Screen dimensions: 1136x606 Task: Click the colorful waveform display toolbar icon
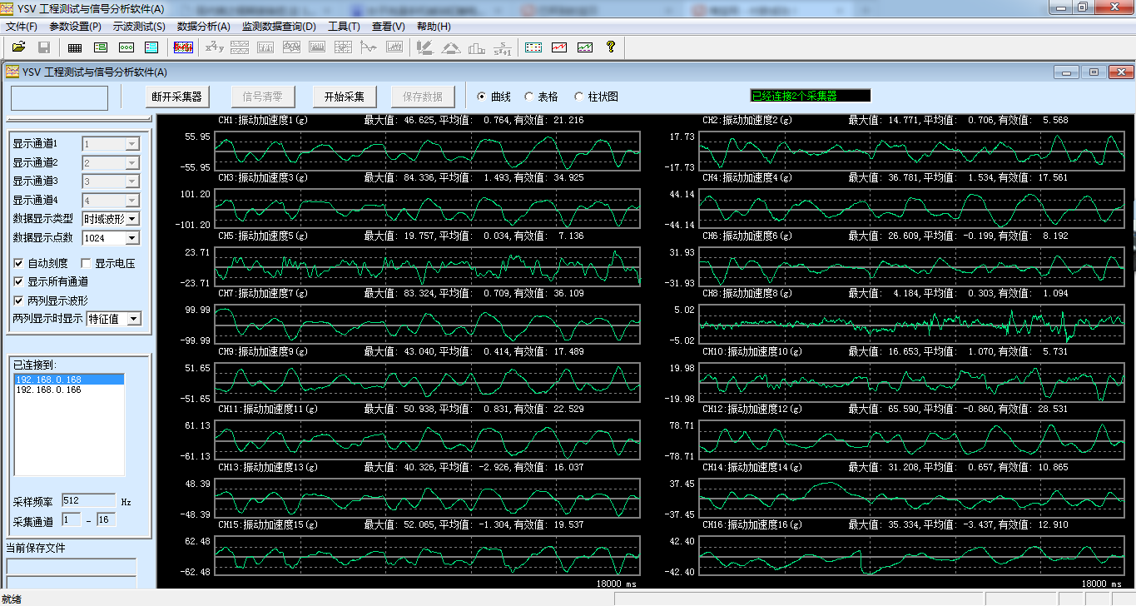(183, 47)
